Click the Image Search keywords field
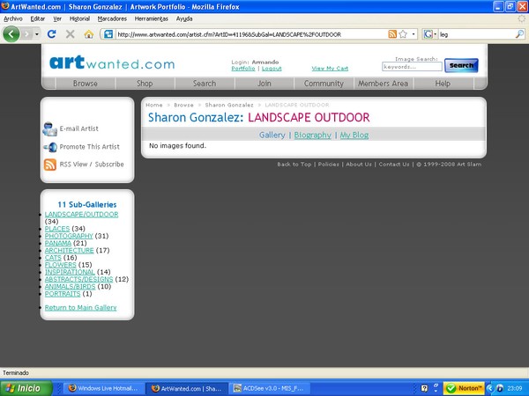This screenshot has height=396, width=529. click(x=412, y=67)
